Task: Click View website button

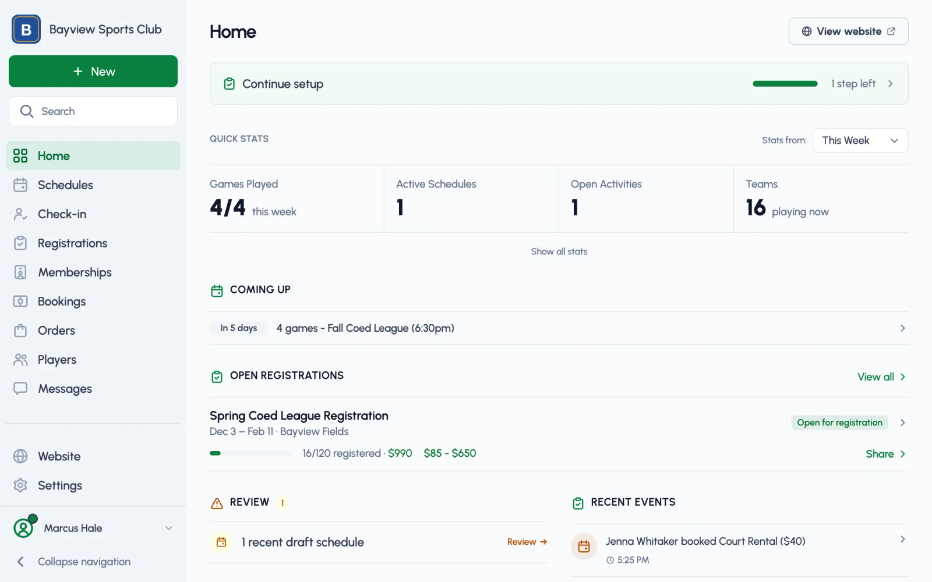Action: pyautogui.click(x=848, y=31)
